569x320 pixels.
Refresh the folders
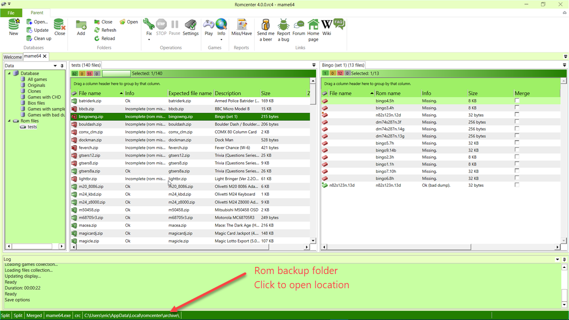point(105,30)
